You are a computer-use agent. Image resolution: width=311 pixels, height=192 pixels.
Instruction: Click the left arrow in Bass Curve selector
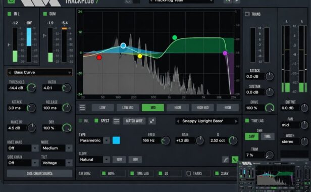pos(10,72)
